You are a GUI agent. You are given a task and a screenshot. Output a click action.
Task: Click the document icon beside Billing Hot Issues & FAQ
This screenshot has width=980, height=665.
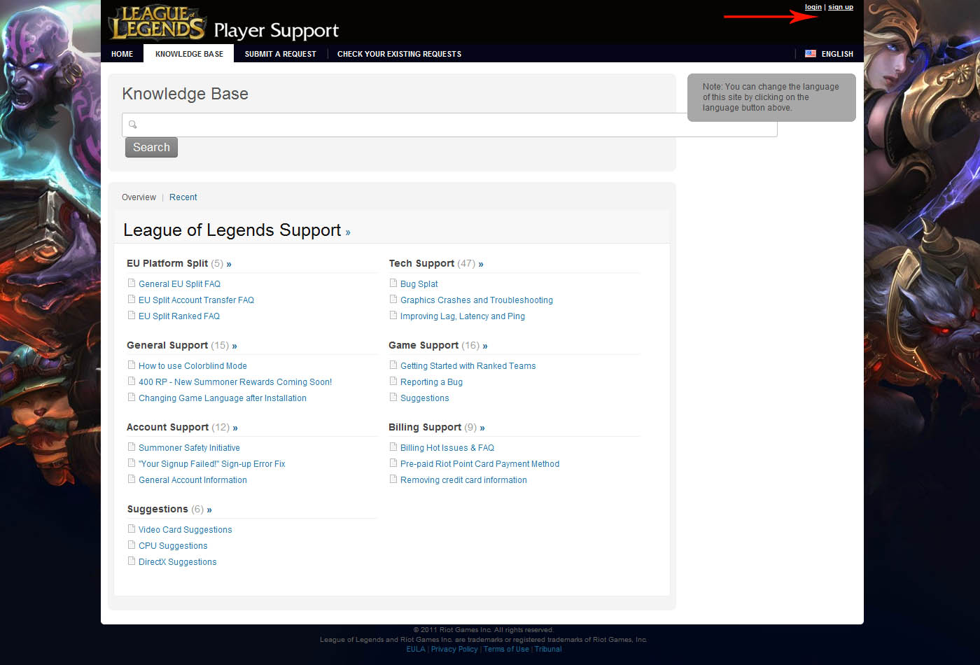tap(393, 447)
